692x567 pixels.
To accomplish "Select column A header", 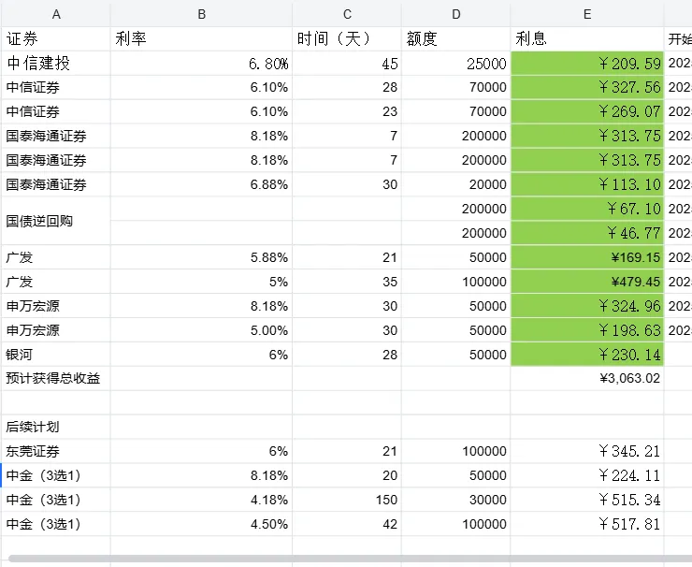I will pos(56,14).
